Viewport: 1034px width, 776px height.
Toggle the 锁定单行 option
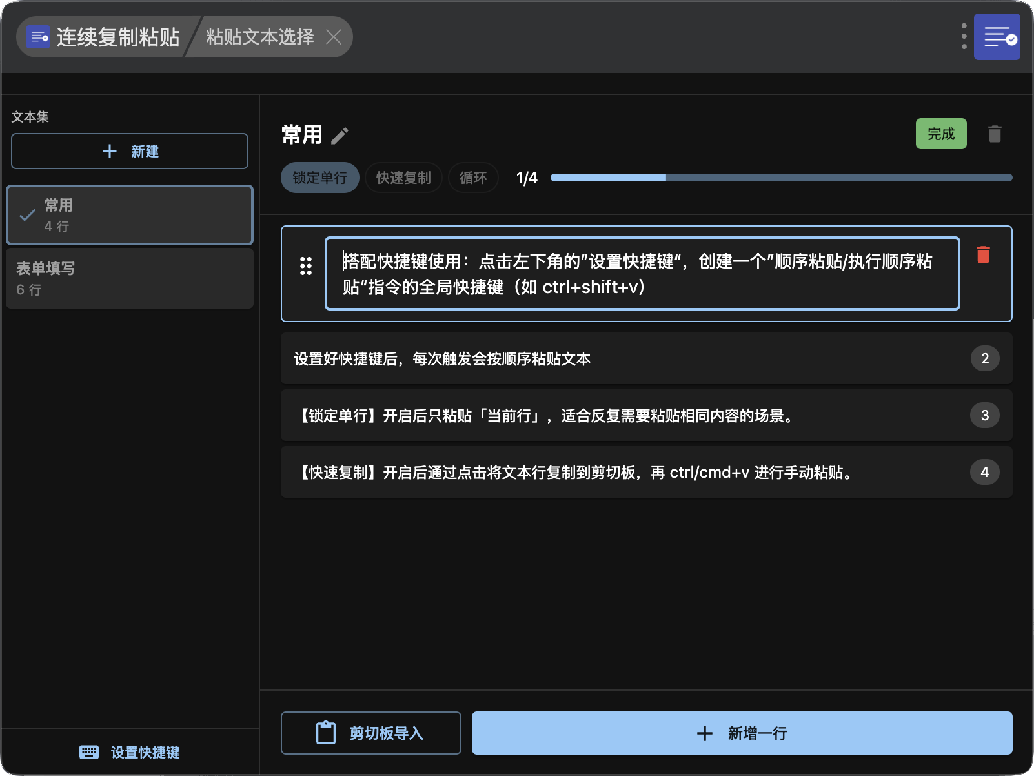point(319,178)
